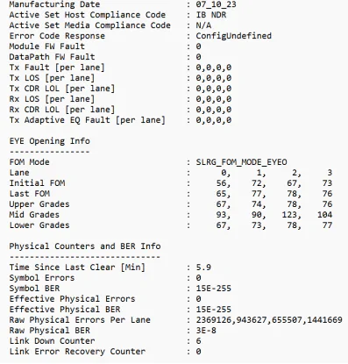Click Physical Counters and BER Info heading
Viewport: 348px width, 364px height.
click(x=85, y=246)
